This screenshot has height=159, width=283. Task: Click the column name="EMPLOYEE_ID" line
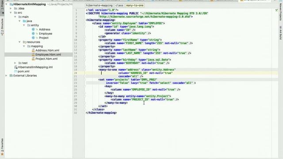click(x=145, y=90)
